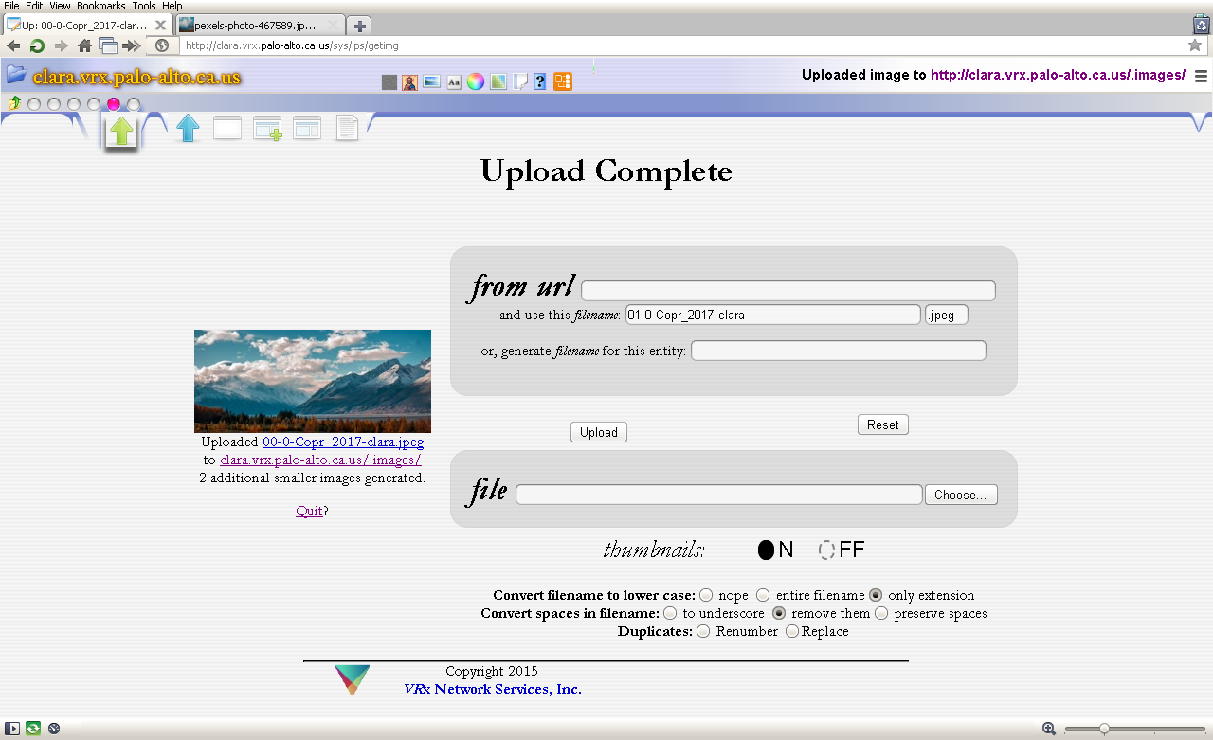Open the color wheel icon in toolbar

pos(476,81)
